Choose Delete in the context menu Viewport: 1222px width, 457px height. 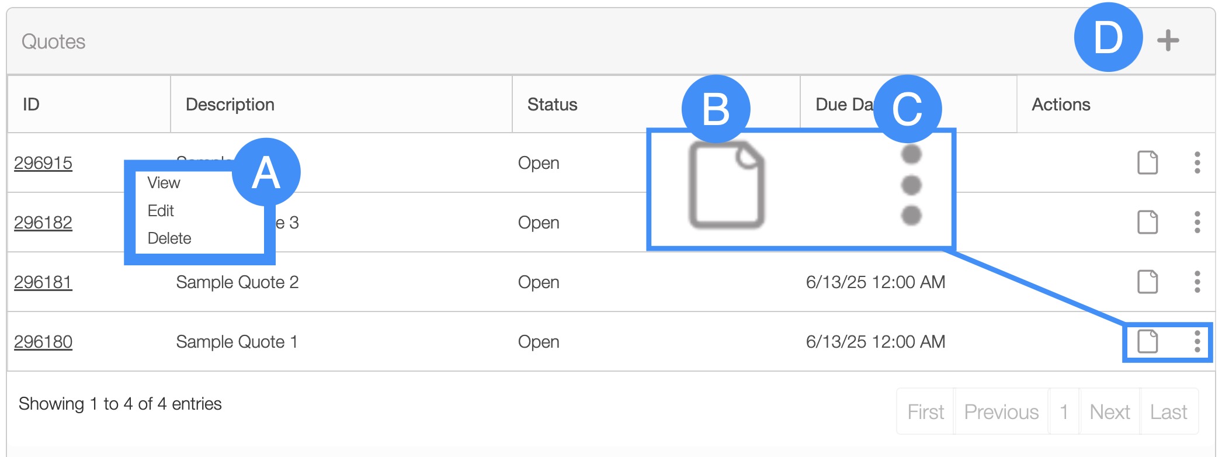point(169,238)
